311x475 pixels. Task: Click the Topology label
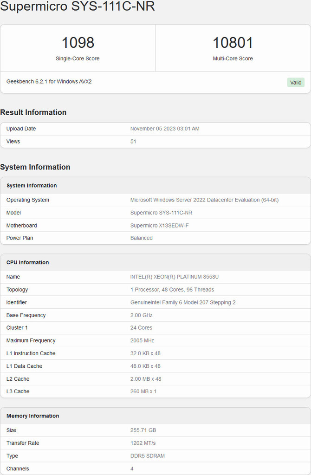pyautogui.click(x=17, y=290)
